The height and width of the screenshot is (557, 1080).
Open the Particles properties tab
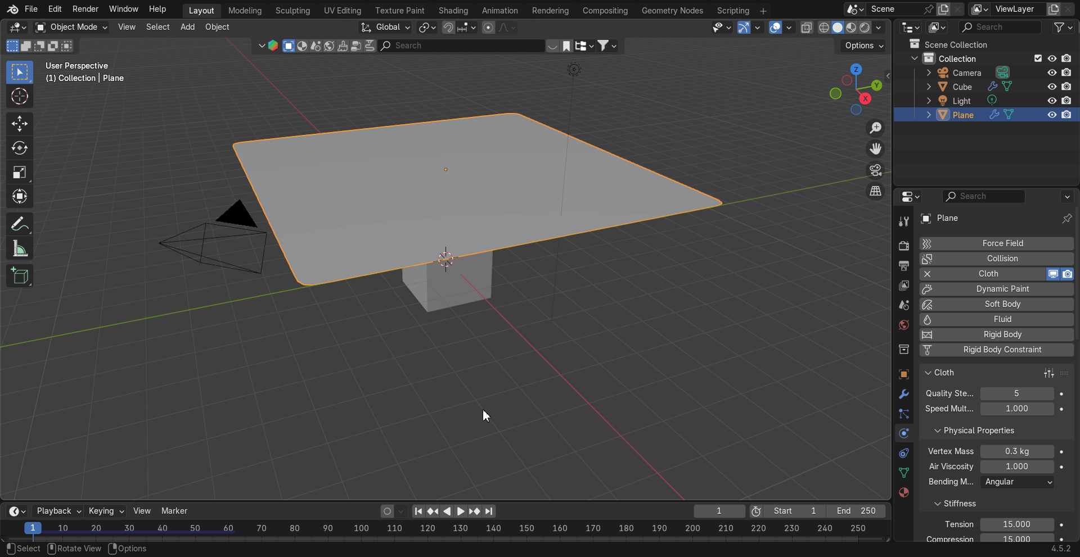(x=904, y=414)
